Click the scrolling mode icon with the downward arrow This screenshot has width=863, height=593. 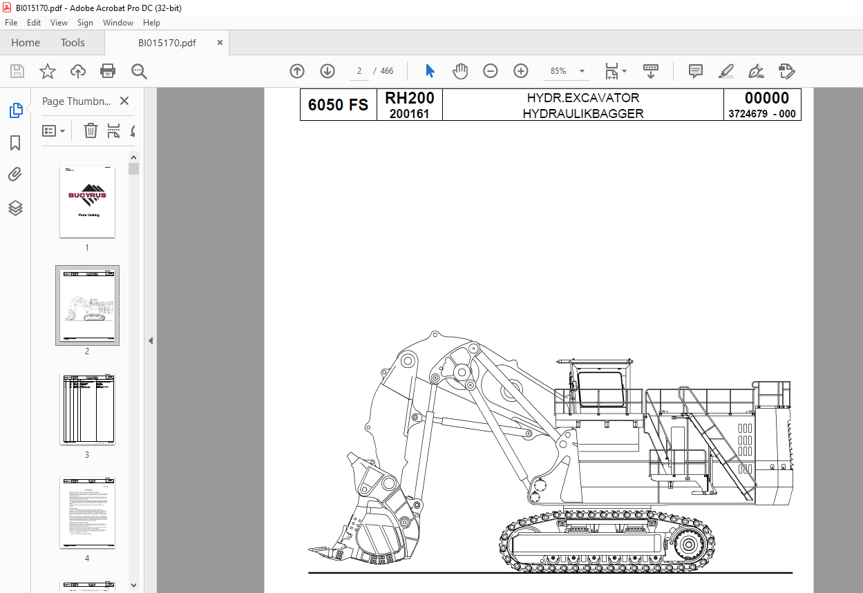point(650,71)
